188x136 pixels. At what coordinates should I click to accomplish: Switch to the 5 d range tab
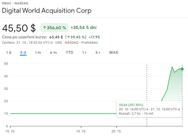(x=23, y=53)
